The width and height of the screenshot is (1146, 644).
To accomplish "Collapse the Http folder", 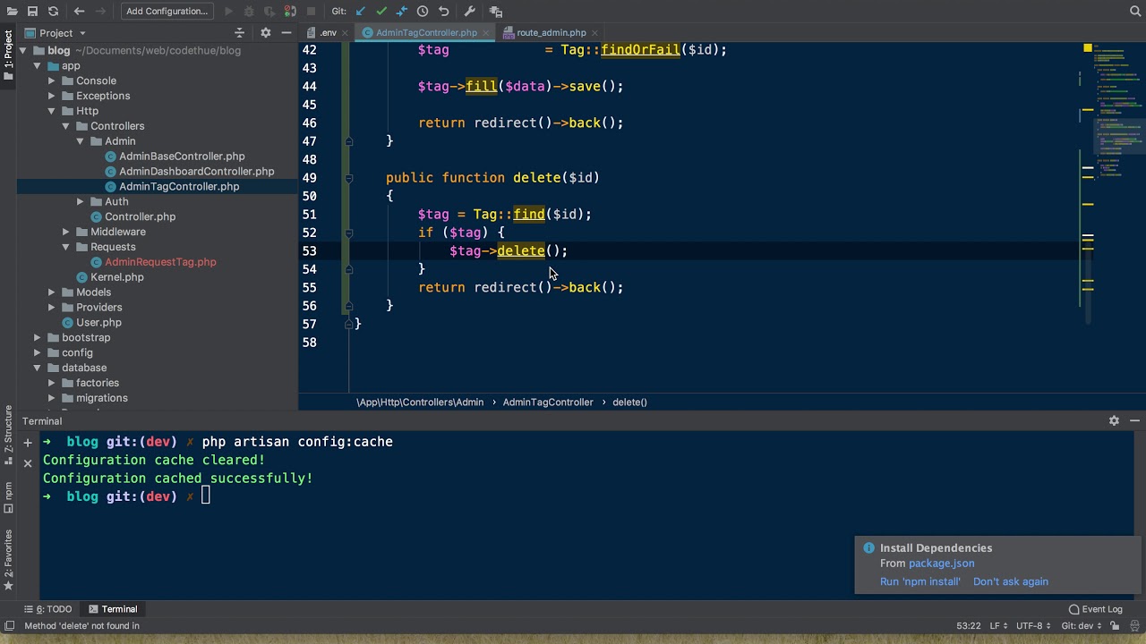I will point(52,111).
